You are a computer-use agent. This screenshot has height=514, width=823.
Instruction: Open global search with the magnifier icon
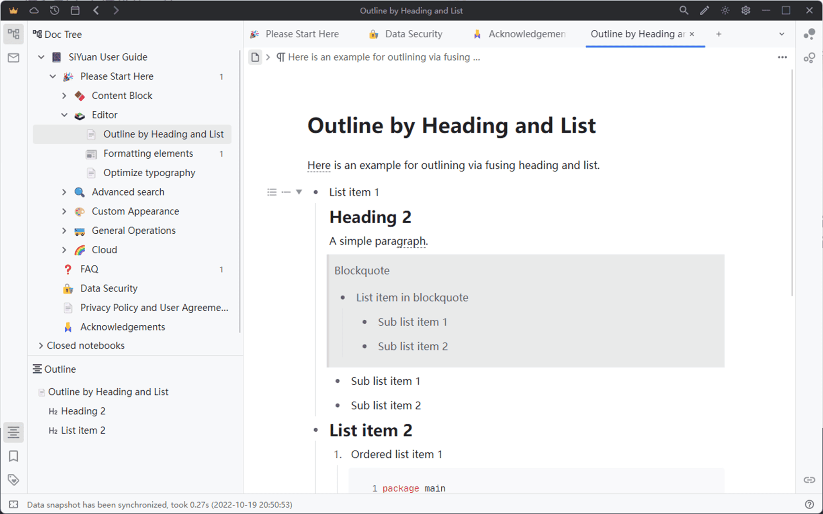point(684,10)
